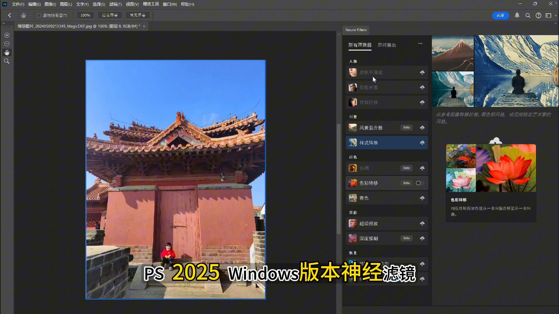The width and height of the screenshot is (559, 314).
Task: Select the Zoom magnifier tool
Action: pyautogui.click(x=7, y=61)
